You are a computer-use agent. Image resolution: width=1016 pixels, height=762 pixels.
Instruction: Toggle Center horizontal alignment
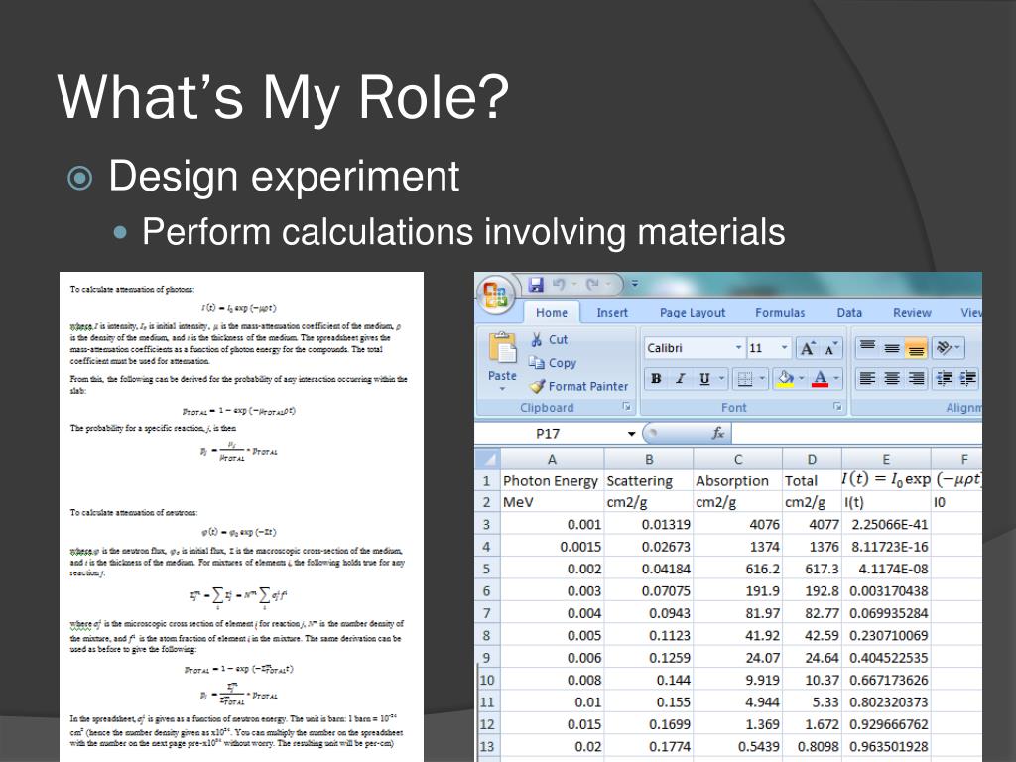pyautogui.click(x=892, y=378)
